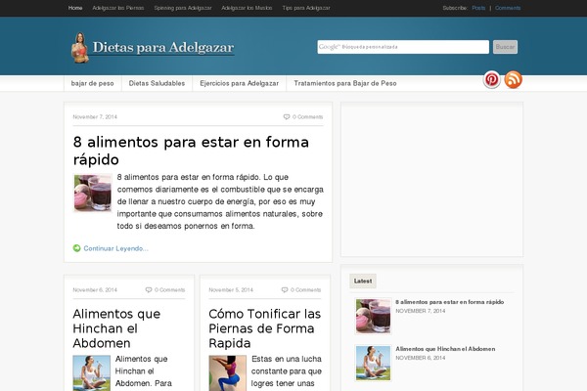Screen dimensions: 587x391
Task: Subscribe to Posts feed link
Action: coord(478,8)
